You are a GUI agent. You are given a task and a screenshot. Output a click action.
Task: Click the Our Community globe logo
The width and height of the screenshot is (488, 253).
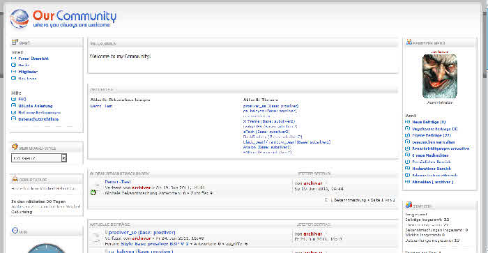point(20,19)
